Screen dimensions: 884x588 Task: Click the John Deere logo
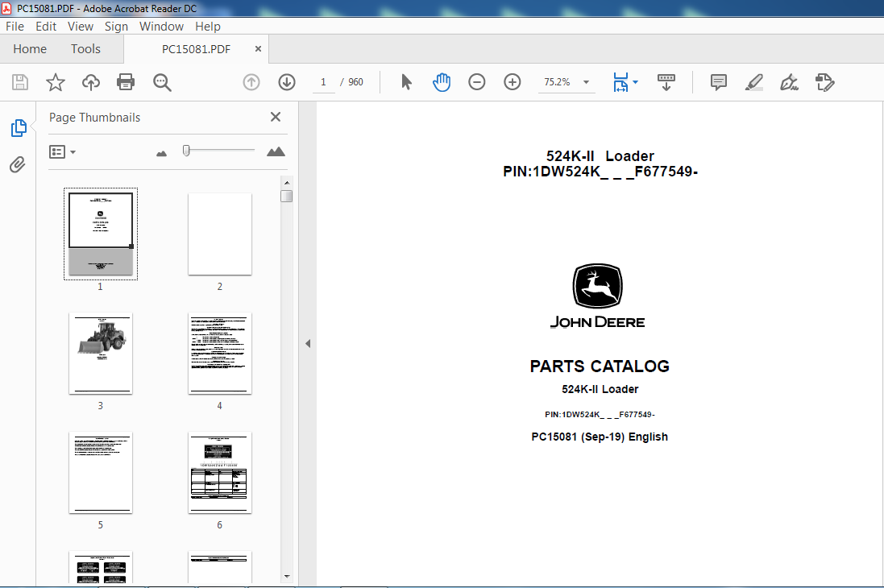(x=598, y=296)
